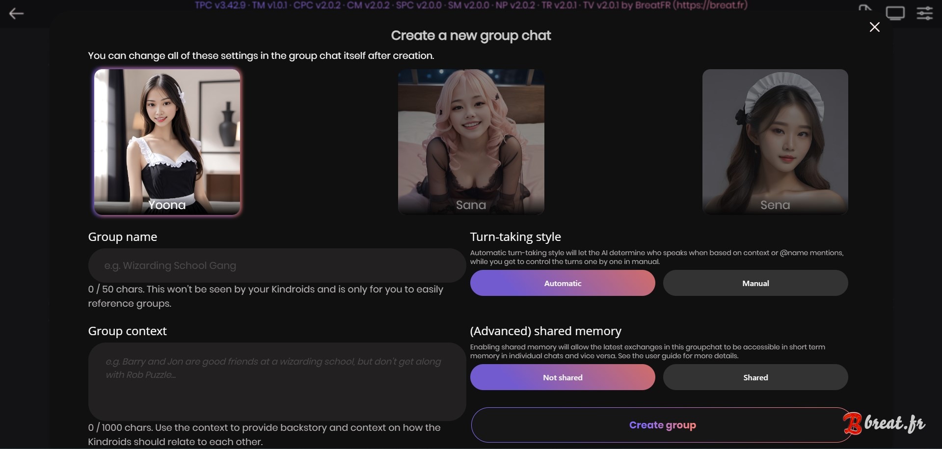Click the breat.fr logo watermark
Screen dimensions: 942x449
(884, 423)
